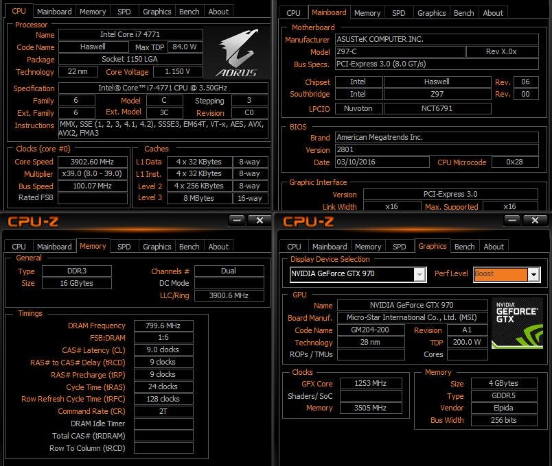Open Graphics tab in top-left CPU window
Screen dimensions: 552x466
[157, 12]
